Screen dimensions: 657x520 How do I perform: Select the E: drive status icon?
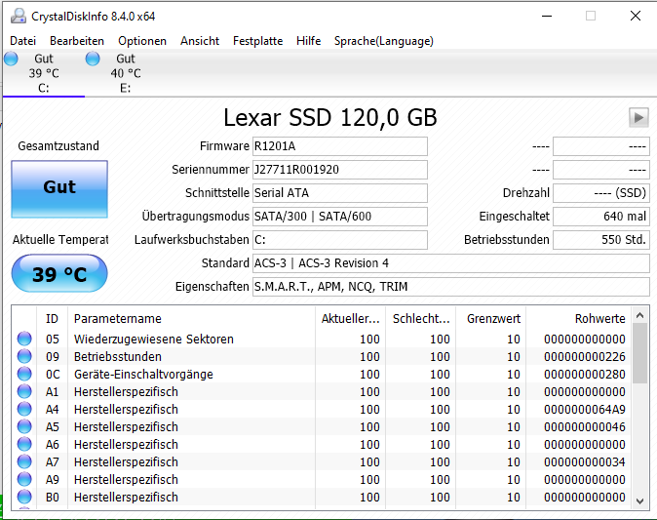coord(93,59)
